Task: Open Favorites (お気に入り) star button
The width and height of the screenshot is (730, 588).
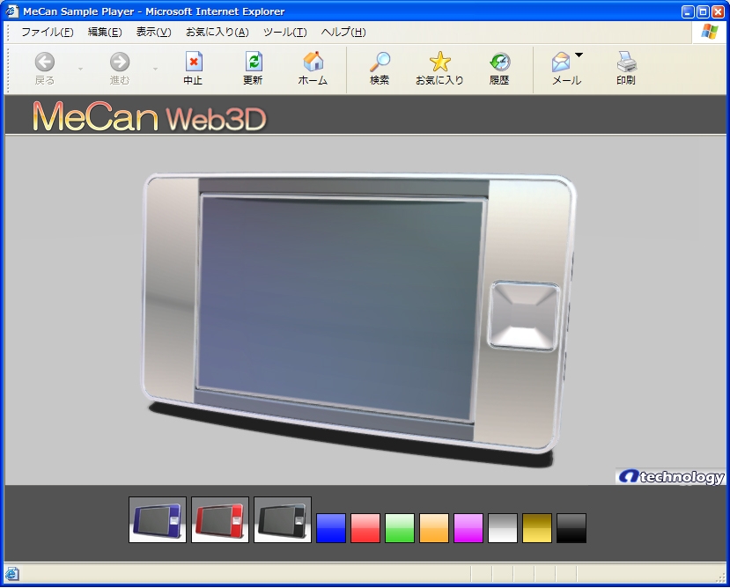Action: [439, 69]
